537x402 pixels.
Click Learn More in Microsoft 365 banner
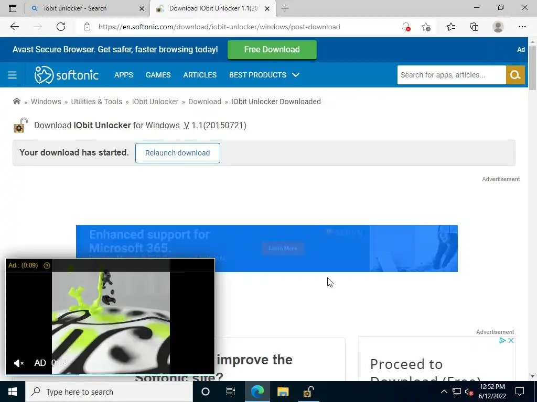[283, 248]
